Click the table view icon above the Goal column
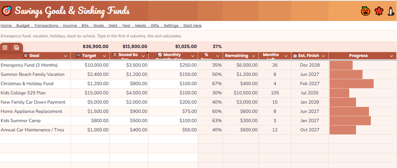 (5, 47)
